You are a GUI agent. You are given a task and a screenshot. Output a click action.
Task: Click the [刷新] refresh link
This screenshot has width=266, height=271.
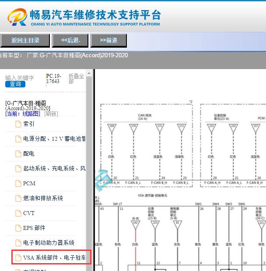click(51, 114)
